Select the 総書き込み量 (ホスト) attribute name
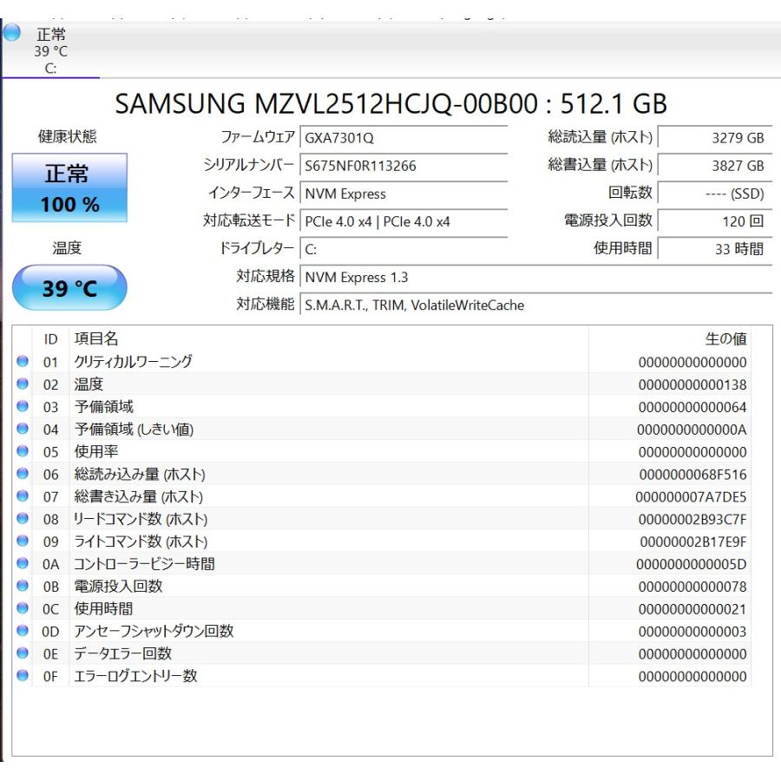This screenshot has width=781, height=781. pos(139,496)
